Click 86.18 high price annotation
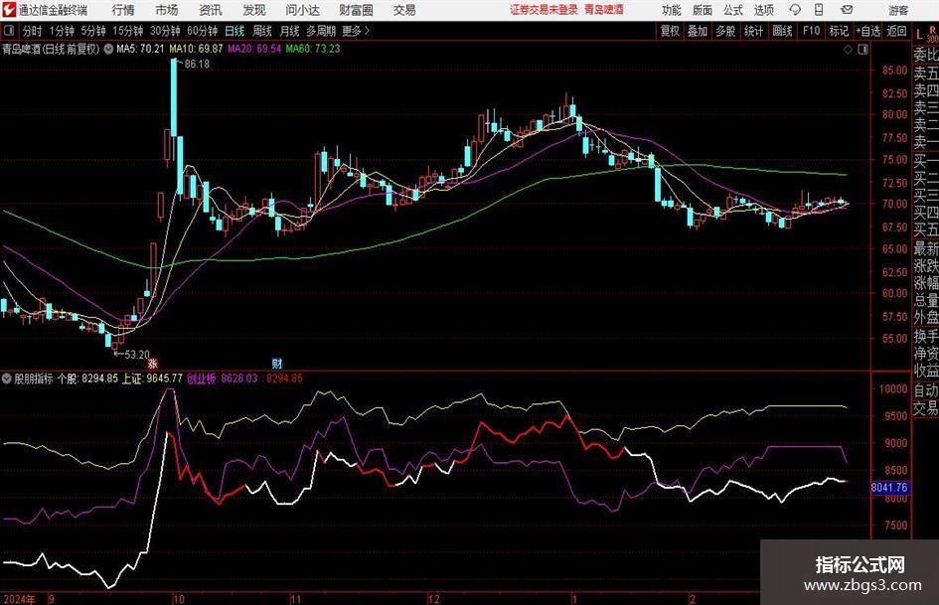 tap(197, 64)
